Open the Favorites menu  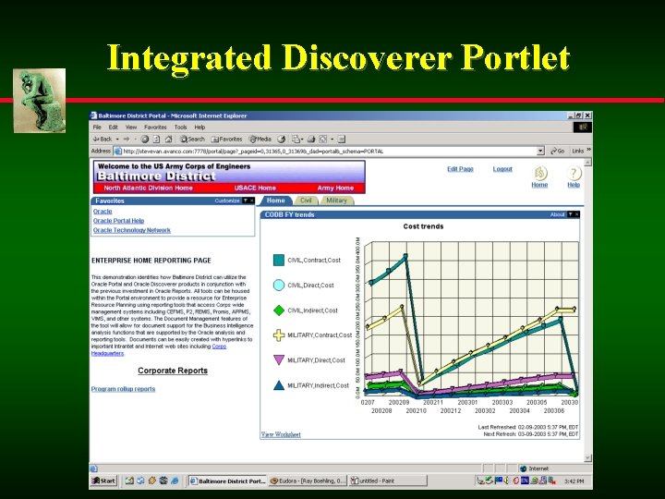click(155, 127)
